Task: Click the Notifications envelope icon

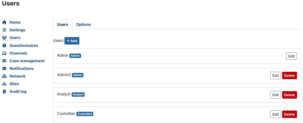Action: click(x=4, y=69)
